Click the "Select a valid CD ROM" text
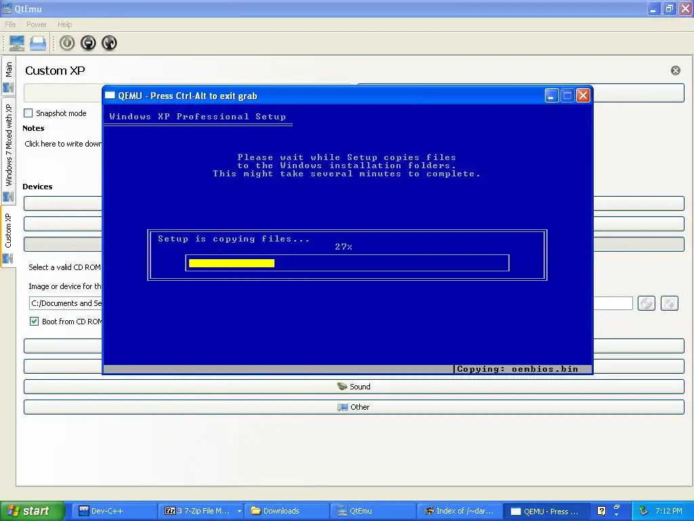Image resolution: width=694 pixels, height=521 pixels. click(64, 267)
